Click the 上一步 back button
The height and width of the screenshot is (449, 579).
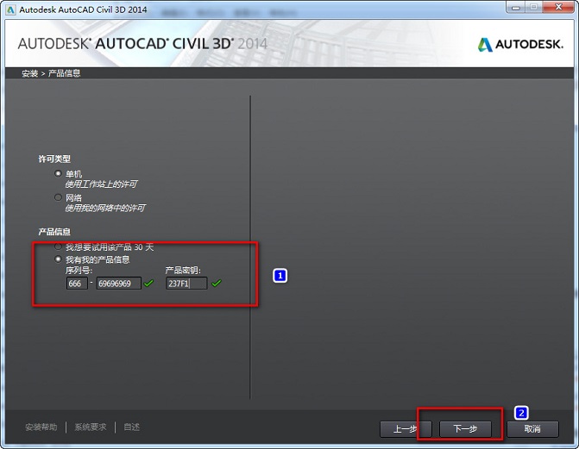pyautogui.click(x=406, y=428)
